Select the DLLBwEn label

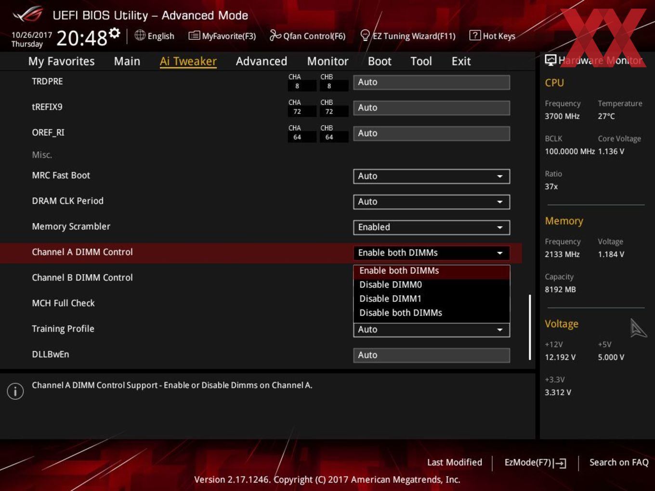tap(51, 355)
